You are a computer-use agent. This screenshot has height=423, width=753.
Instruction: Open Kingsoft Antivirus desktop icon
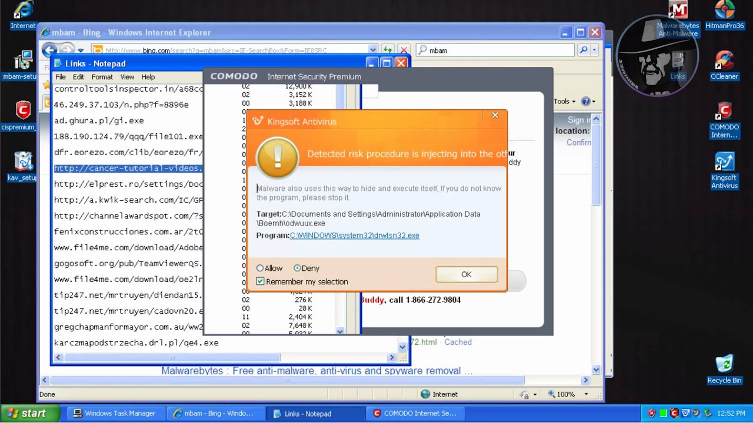[x=724, y=171]
